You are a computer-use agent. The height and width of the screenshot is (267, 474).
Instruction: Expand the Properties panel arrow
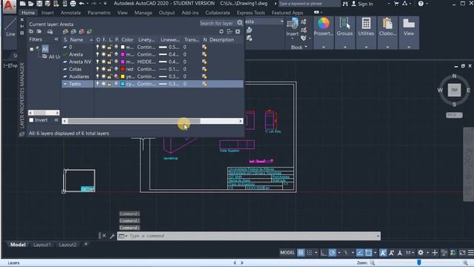tap(324, 47)
